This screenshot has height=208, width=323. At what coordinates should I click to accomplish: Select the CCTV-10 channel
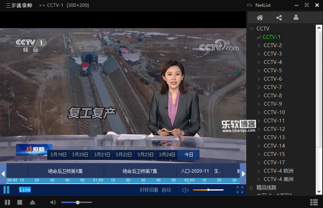274,112
